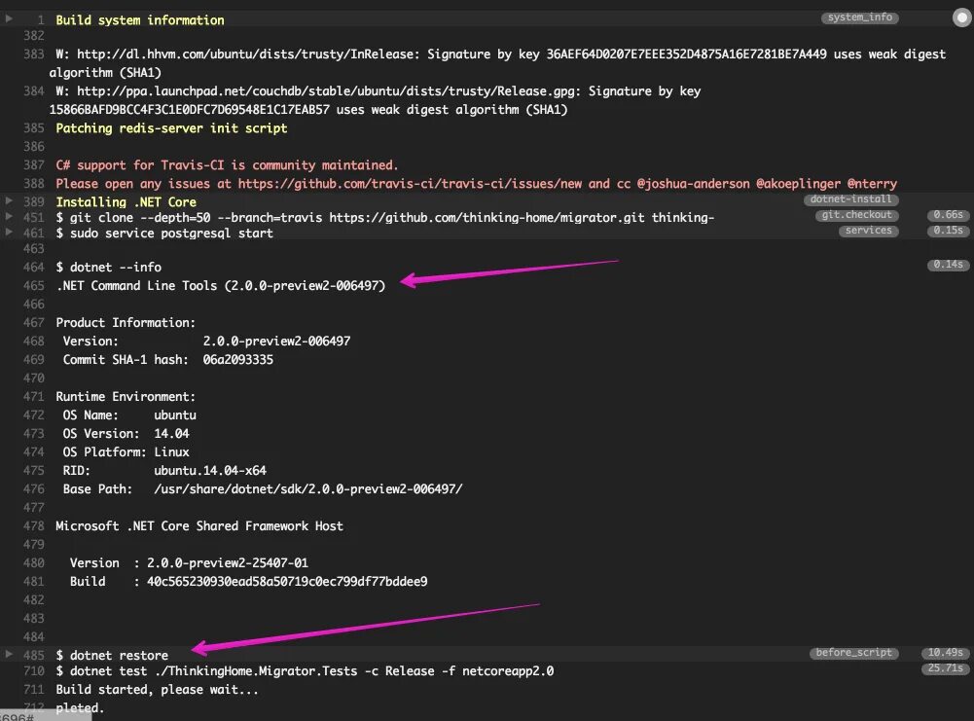Click the github.com/travis-ci issues URL
The height and width of the screenshot is (721, 974).
coord(410,184)
